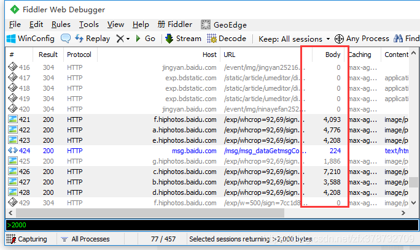Click the cached icon of session 419
420x250 pixels.
click(13, 98)
